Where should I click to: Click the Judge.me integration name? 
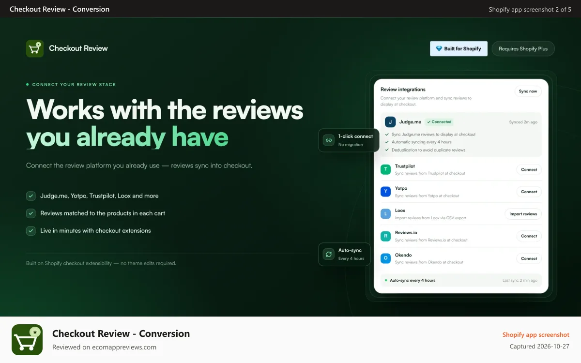pyautogui.click(x=410, y=122)
